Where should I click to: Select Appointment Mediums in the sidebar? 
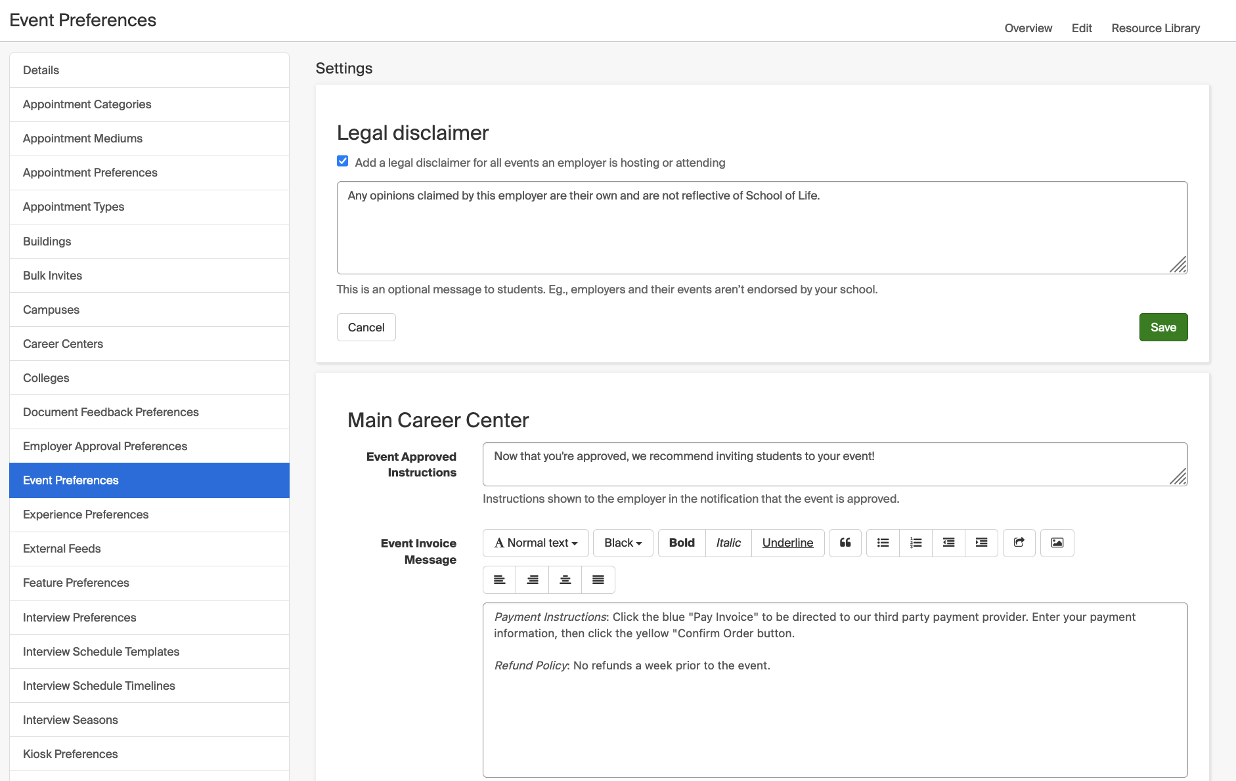point(150,138)
